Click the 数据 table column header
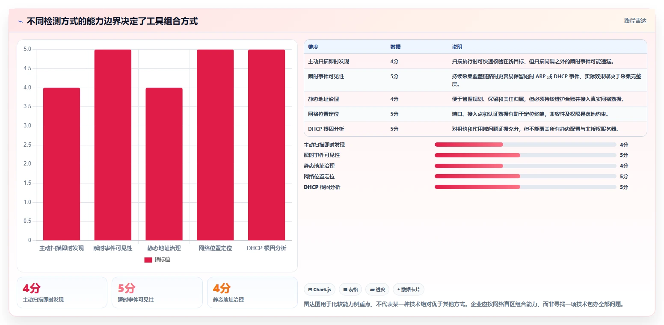This screenshot has width=664, height=325. (x=395, y=47)
